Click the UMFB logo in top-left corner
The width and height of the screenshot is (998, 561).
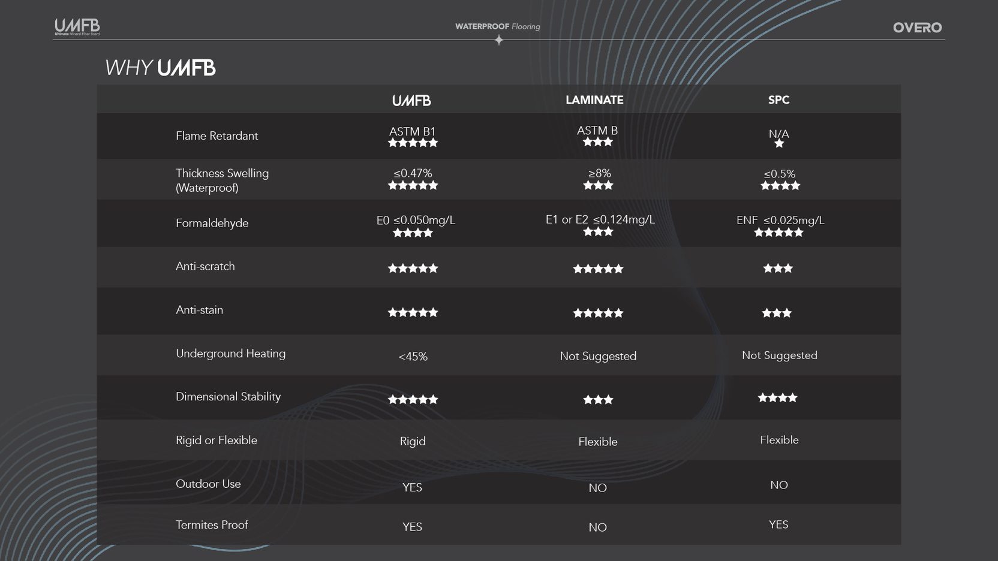[77, 26]
